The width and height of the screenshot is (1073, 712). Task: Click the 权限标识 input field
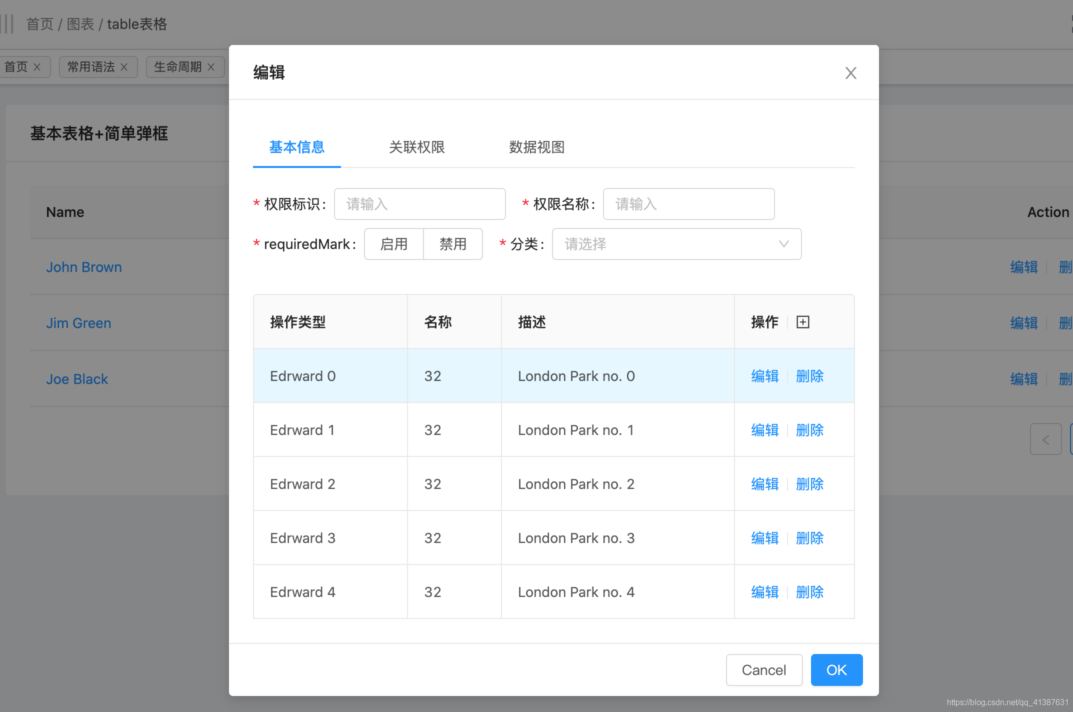419,204
